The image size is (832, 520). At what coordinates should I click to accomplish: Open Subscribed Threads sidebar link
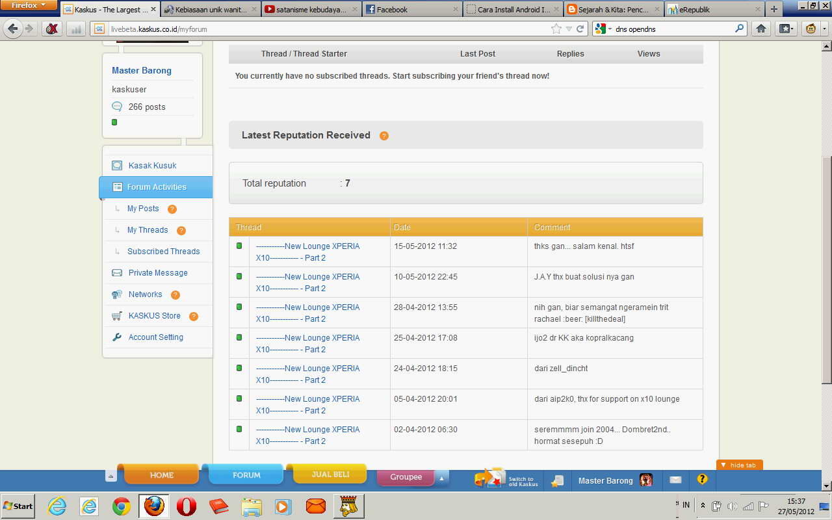tap(163, 252)
